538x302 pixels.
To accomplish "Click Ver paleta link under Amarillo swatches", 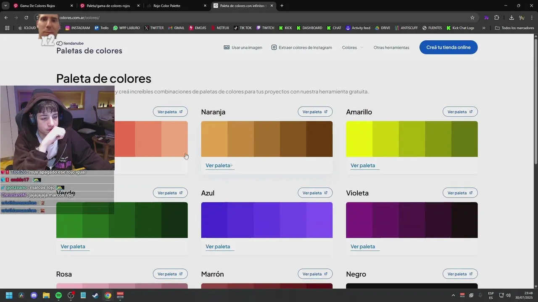I will coord(364,166).
